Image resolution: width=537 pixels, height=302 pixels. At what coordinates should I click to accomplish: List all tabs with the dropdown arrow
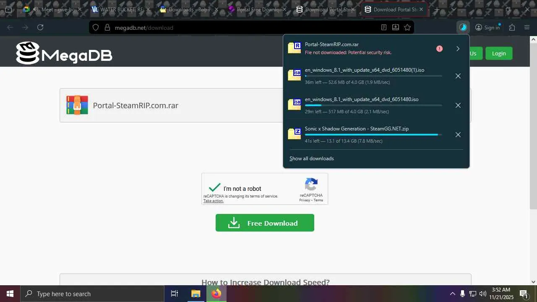pyautogui.click(x=454, y=9)
